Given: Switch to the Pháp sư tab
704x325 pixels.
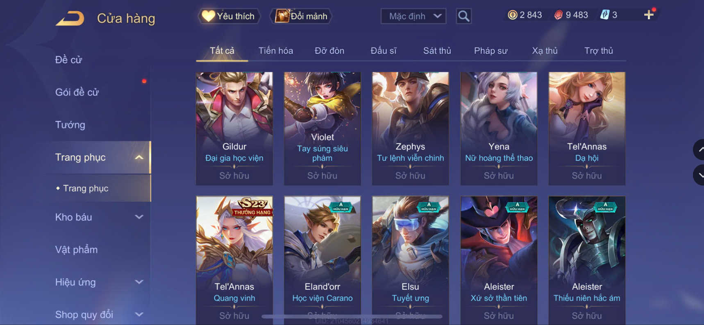Looking at the screenshot, I should 491,51.
